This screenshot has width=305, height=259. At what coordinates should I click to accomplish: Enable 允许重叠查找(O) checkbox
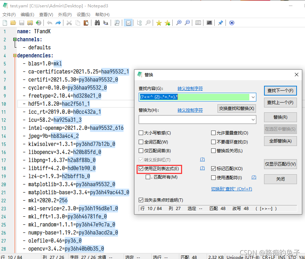coord(213,133)
